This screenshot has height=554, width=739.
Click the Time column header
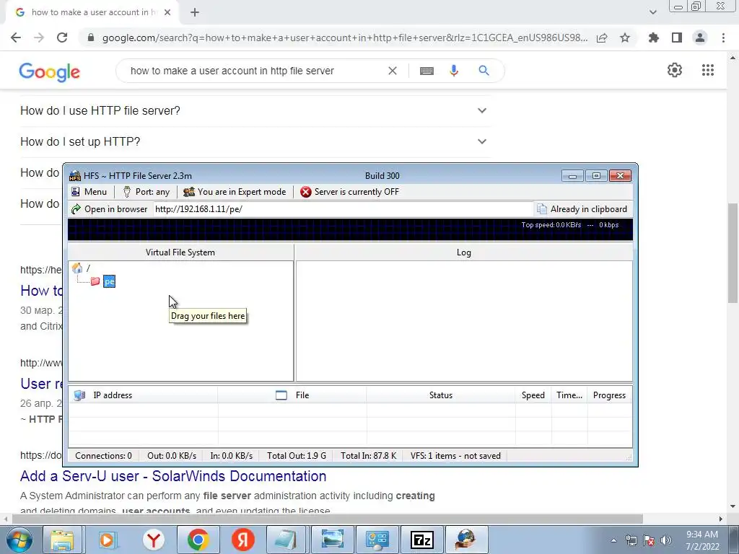(x=569, y=395)
